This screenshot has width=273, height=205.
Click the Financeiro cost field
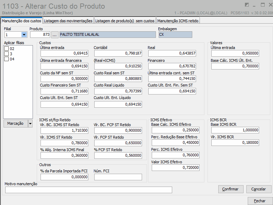[172, 66]
